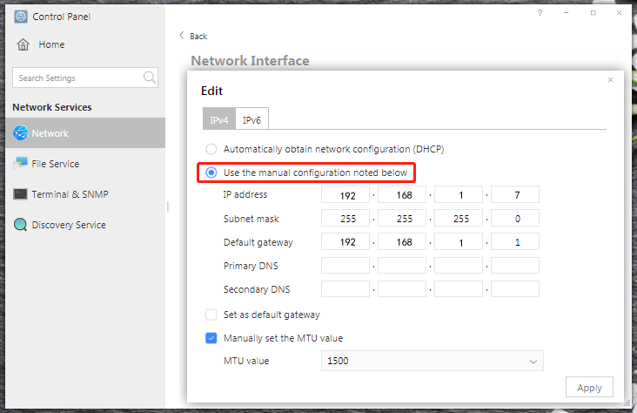Open the MTU value dropdown

pos(432,361)
